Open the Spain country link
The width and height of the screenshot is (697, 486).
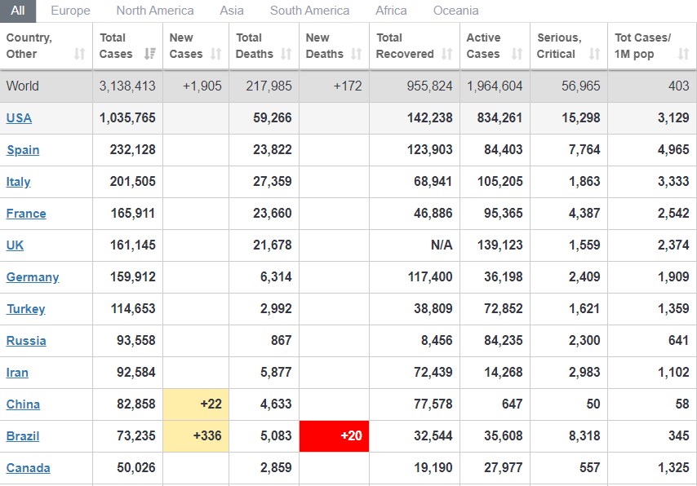23,150
